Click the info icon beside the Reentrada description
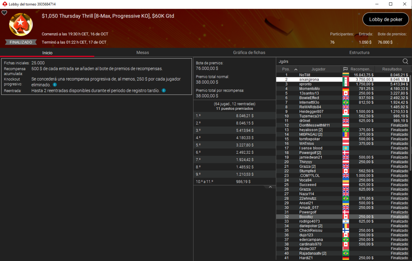Viewport: 412px width, 261px height. tap(164, 91)
